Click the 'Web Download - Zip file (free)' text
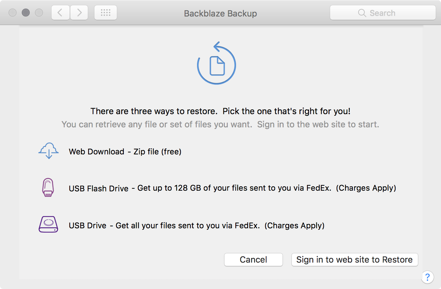 [125, 152]
